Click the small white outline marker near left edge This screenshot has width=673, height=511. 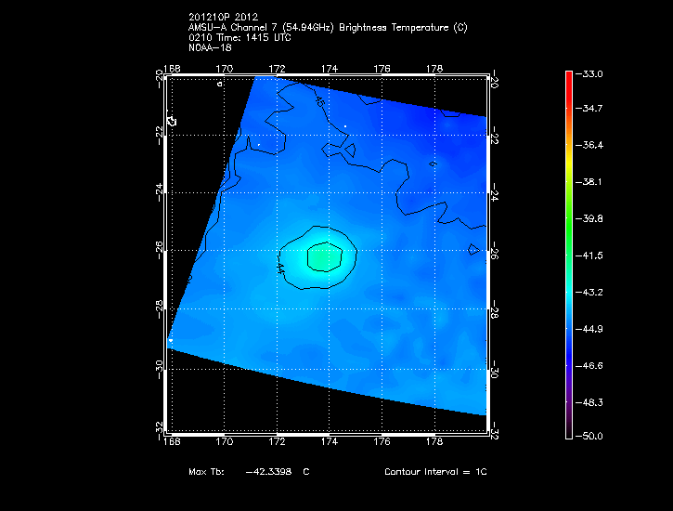172,121
